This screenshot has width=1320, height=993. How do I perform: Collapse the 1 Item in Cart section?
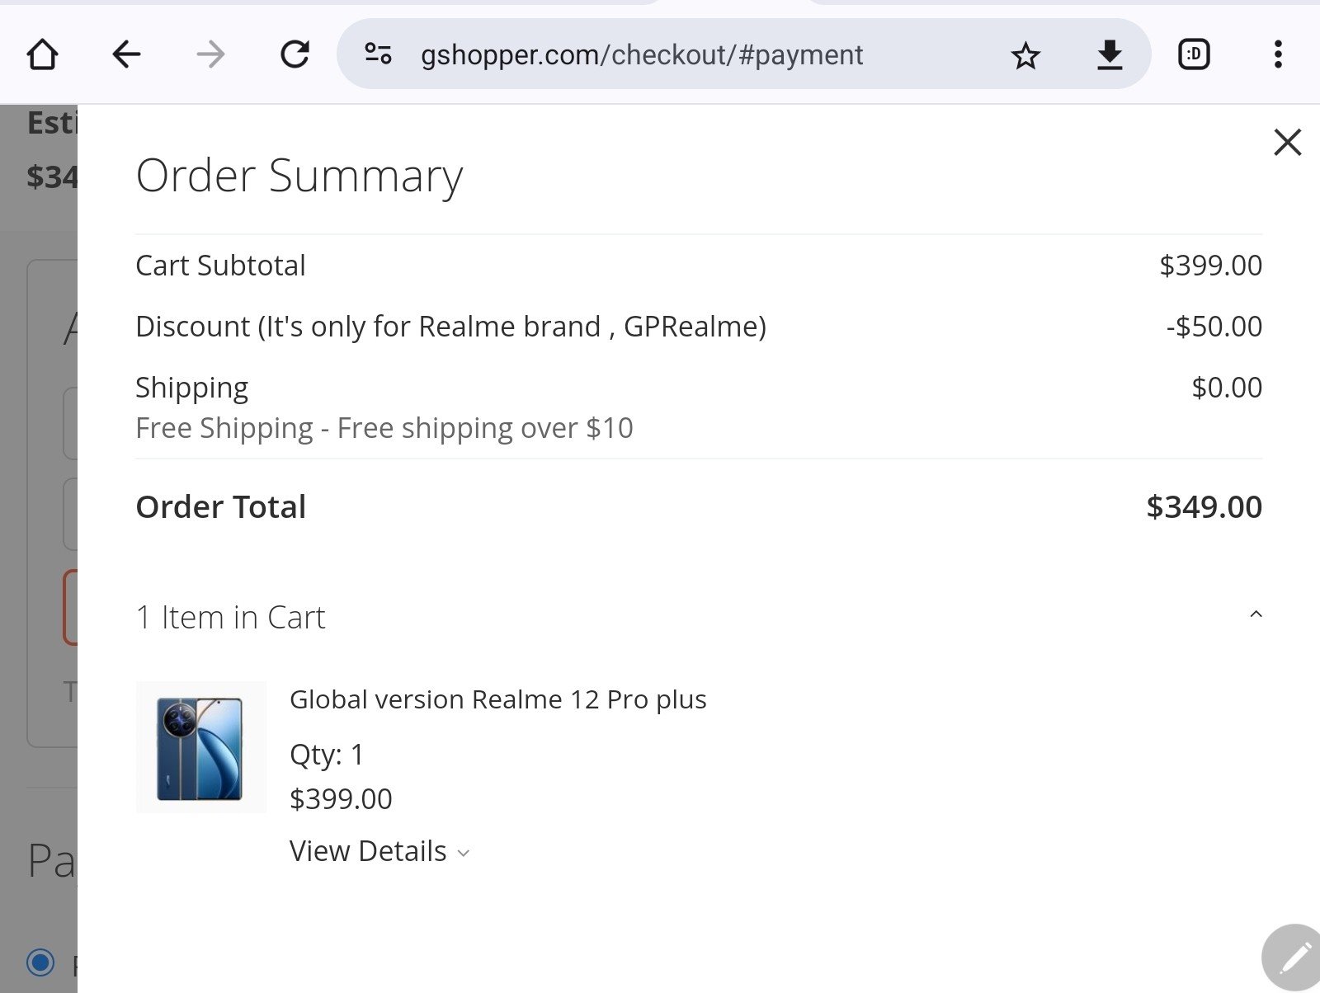tap(1256, 614)
